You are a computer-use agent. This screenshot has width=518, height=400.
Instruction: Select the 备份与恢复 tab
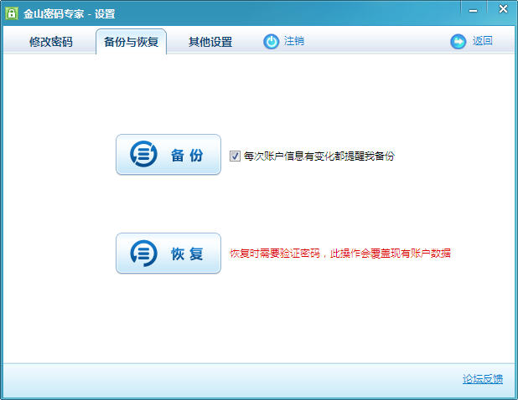click(x=131, y=42)
